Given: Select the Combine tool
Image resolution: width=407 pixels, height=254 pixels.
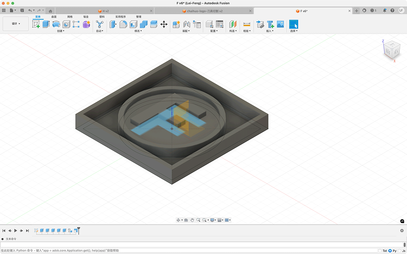Looking at the screenshot, I should pyautogui.click(x=143, y=24).
